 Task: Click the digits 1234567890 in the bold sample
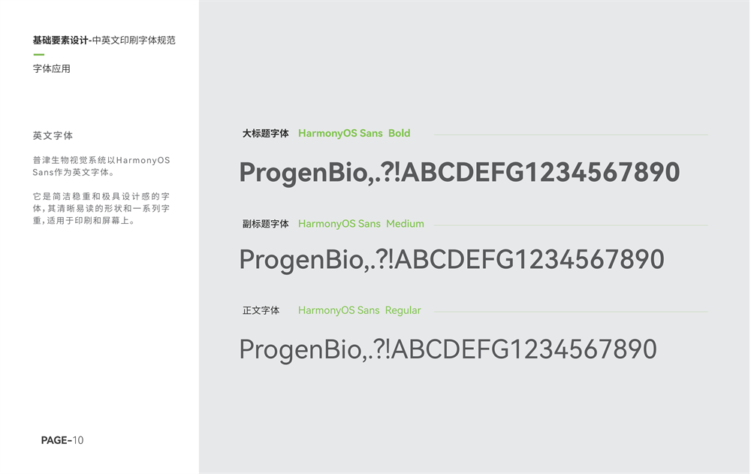pos(599,172)
